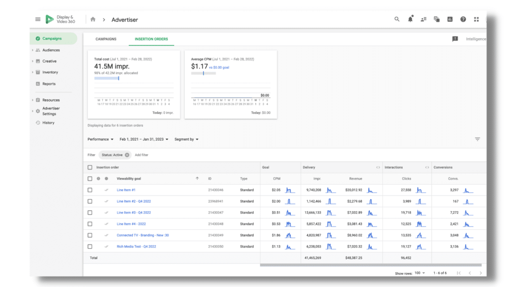Open the table filter options icon
The height and width of the screenshot is (287, 516).
(x=477, y=139)
